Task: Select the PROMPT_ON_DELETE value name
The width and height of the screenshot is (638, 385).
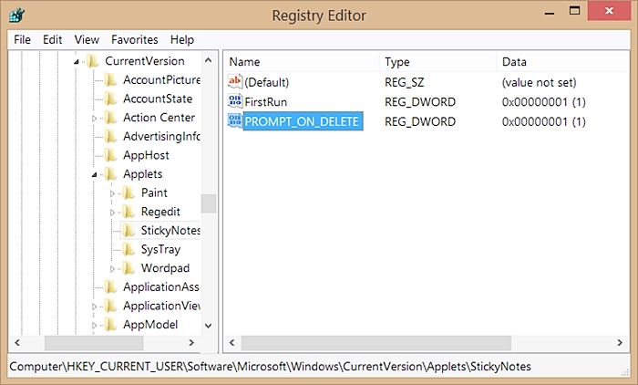Action: click(x=302, y=121)
